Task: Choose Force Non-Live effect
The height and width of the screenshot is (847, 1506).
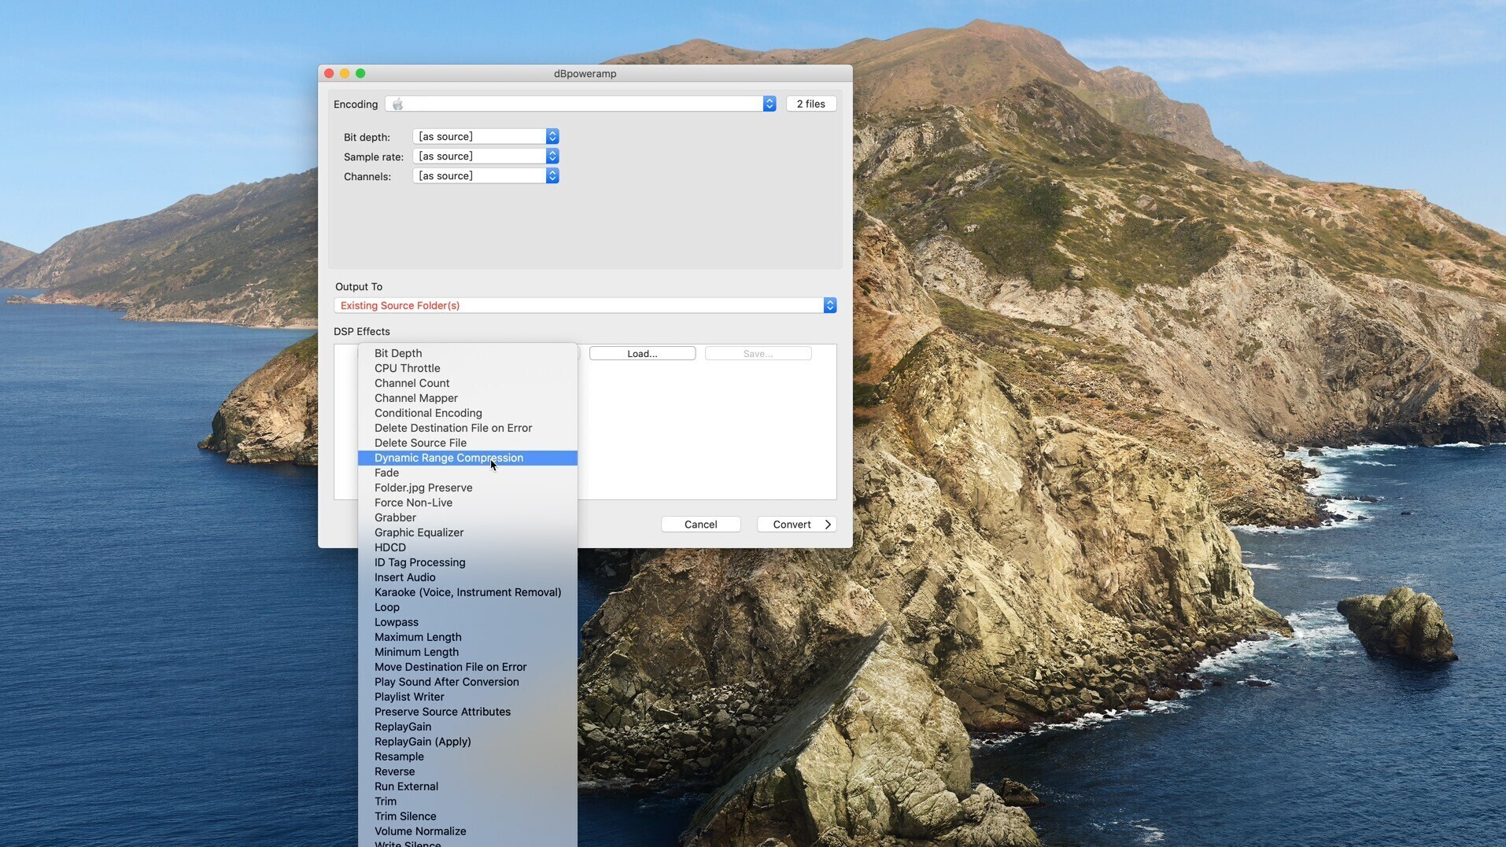Action: (467, 503)
